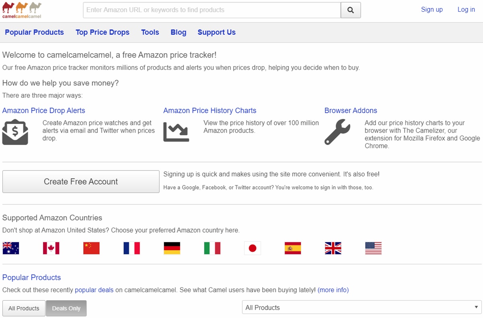This screenshot has height=318, width=483.
Task: Click the camelcamelcamel logo
Action: [22, 10]
